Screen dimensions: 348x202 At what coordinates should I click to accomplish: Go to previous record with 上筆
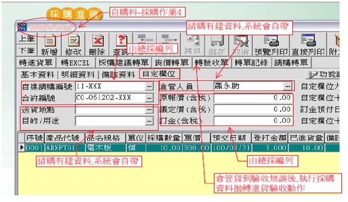pyautogui.click(x=27, y=39)
